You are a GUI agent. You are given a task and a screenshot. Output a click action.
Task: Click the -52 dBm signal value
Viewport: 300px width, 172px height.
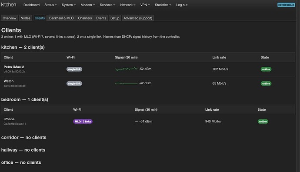145,69
